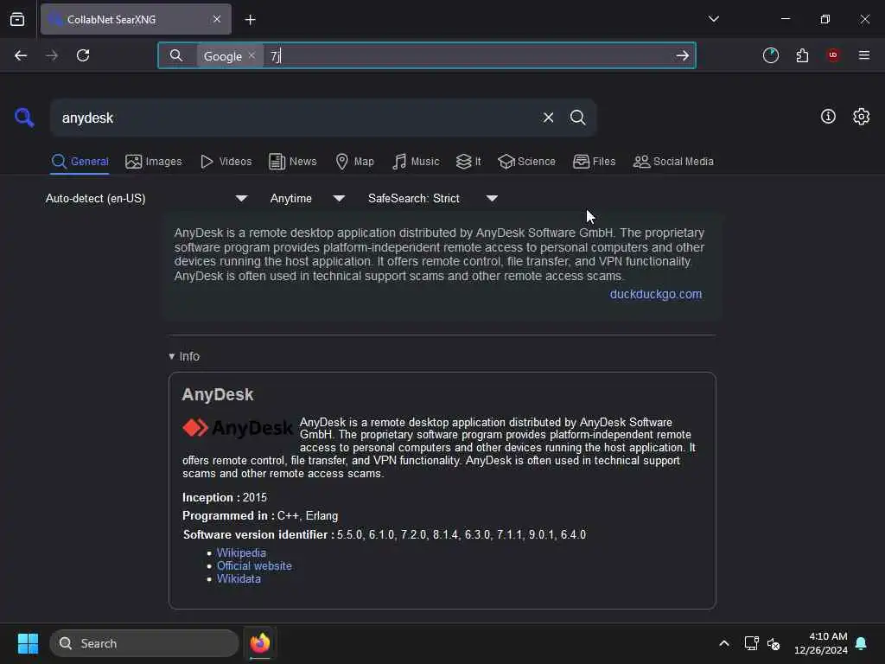Screen dimensions: 885x664
Task: Collapse the info section triangle
Action: [172, 356]
